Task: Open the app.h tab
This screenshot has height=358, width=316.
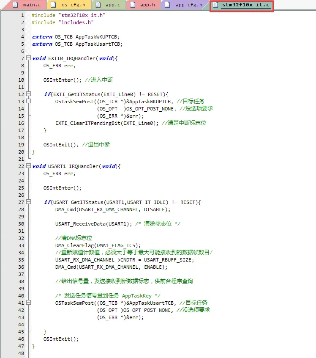Action: 147,5
